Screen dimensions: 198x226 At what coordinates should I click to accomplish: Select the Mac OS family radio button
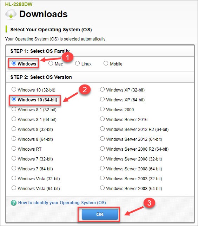[x=51, y=63]
